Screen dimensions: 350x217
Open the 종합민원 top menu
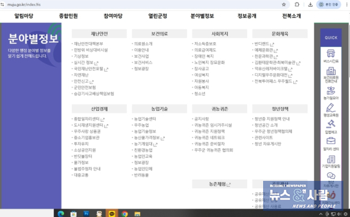coord(68,16)
